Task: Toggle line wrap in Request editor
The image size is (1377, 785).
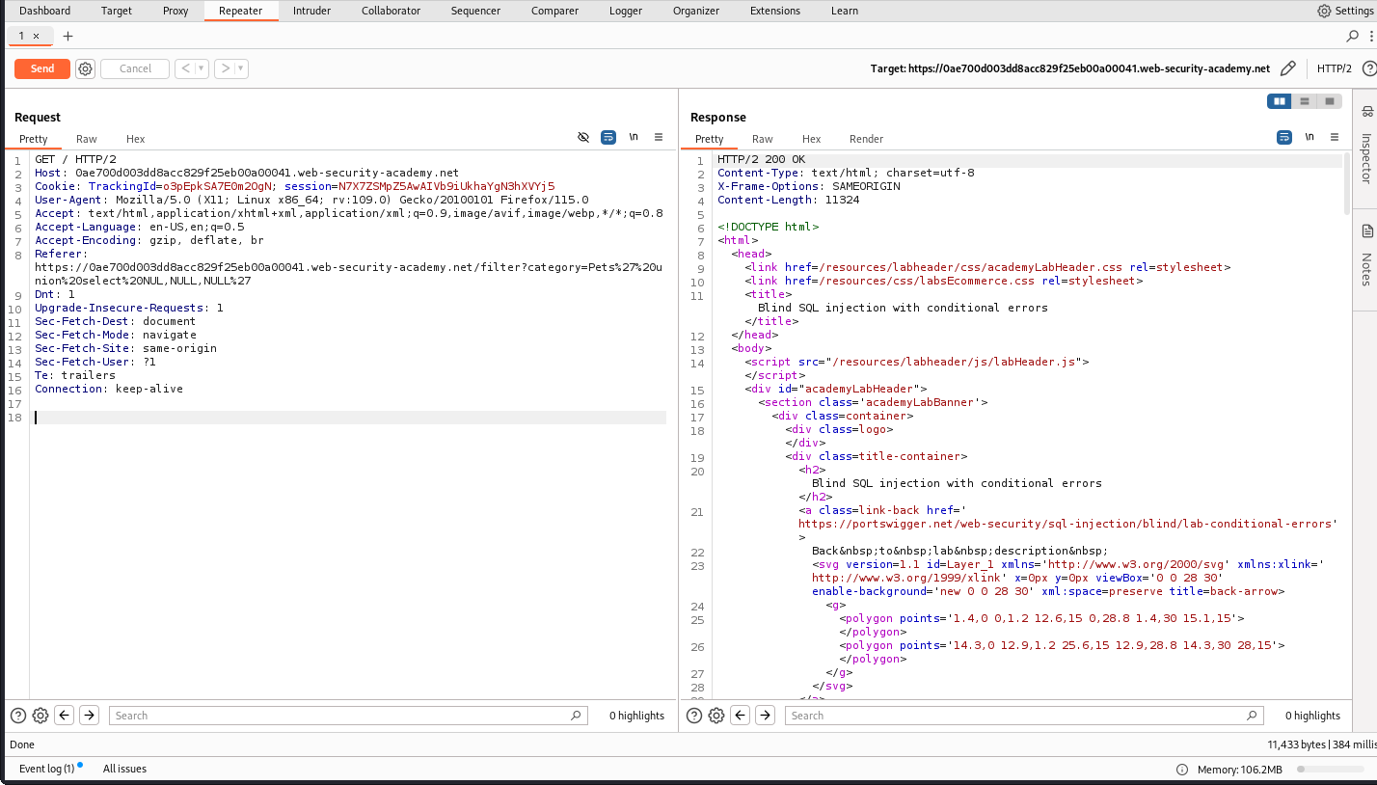Action: pos(608,138)
